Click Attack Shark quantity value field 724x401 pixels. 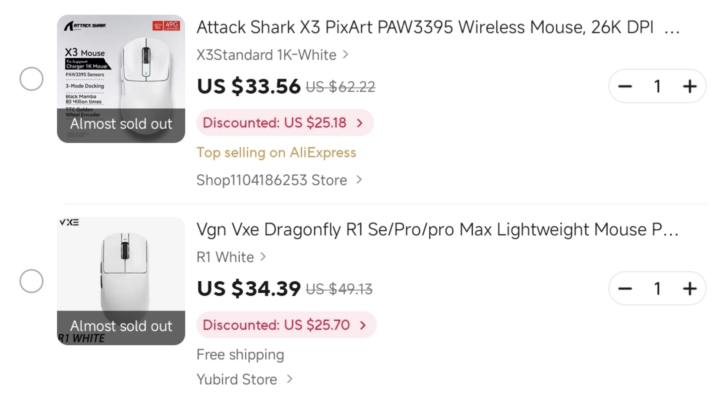pos(657,87)
